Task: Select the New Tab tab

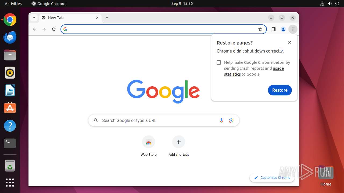Action: coord(70,18)
